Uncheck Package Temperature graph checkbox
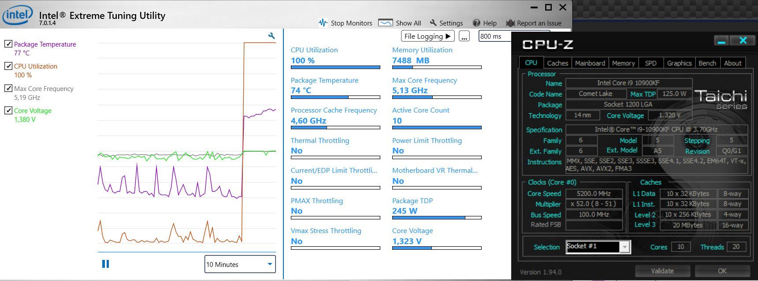The image size is (758, 281). click(8, 44)
